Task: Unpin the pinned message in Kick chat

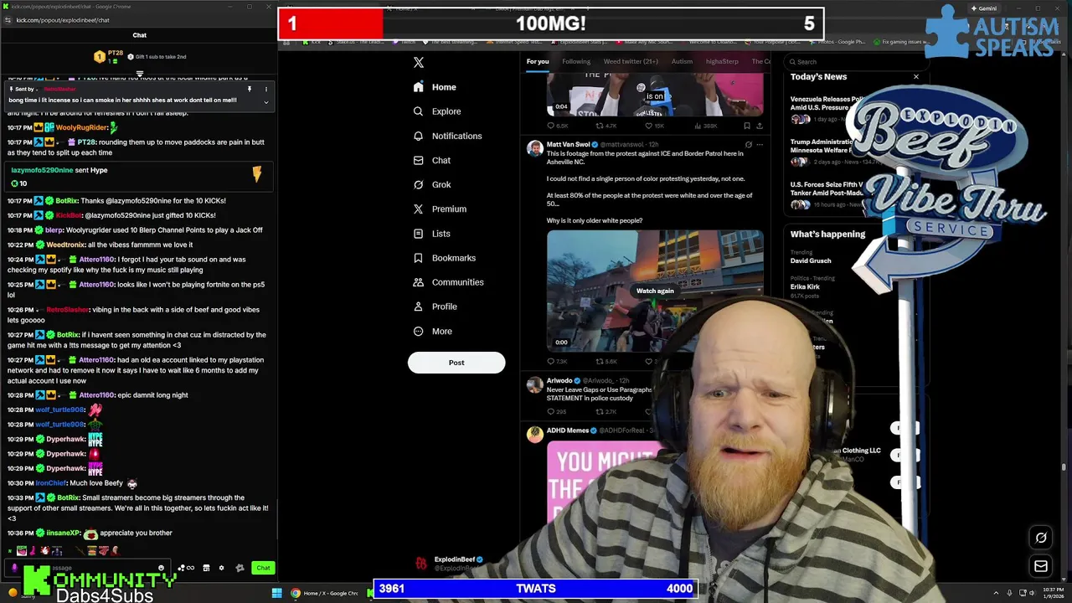Action: point(249,89)
